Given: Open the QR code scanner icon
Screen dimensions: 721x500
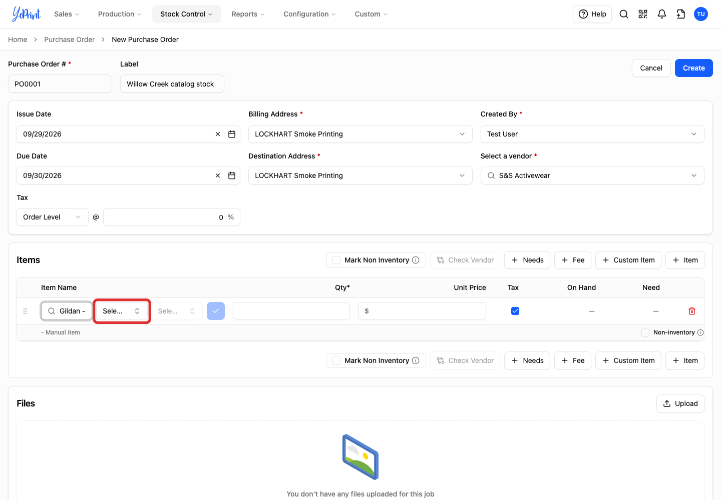Looking at the screenshot, I should coord(643,14).
